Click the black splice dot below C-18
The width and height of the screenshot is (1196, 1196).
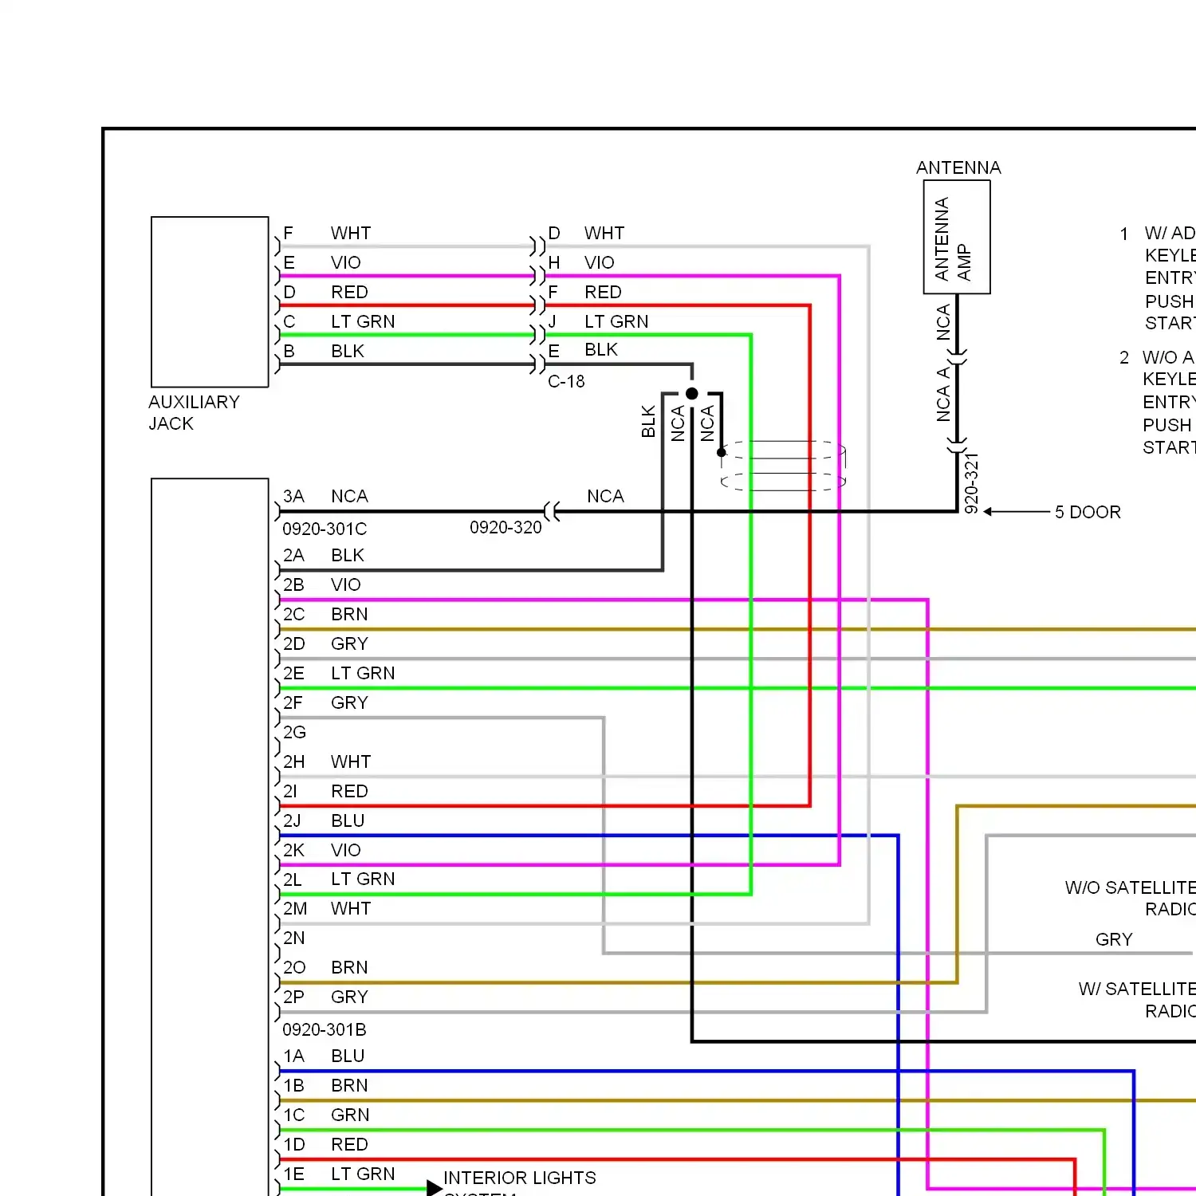(x=692, y=393)
